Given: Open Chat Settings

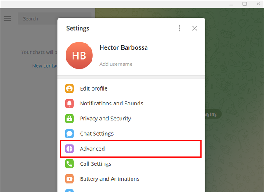Looking at the screenshot, I should tap(131, 134).
